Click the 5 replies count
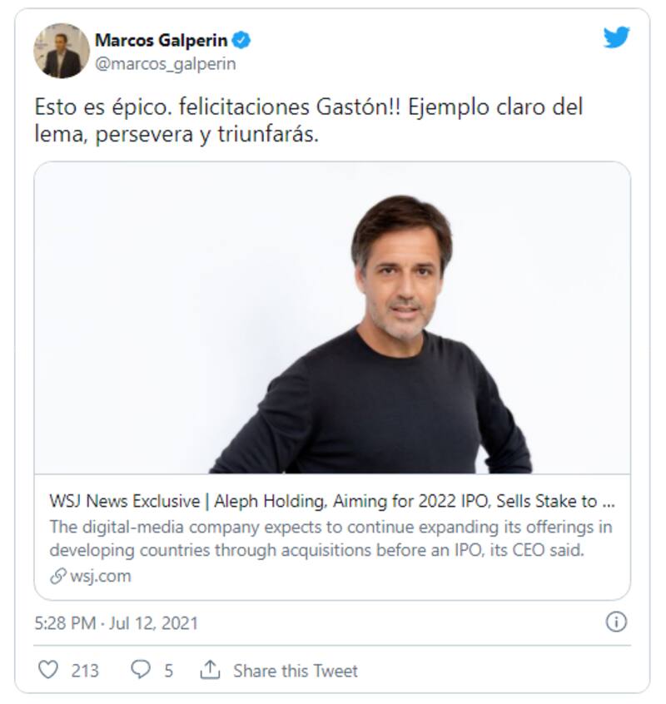The width and height of the screenshot is (666, 704). 168,671
